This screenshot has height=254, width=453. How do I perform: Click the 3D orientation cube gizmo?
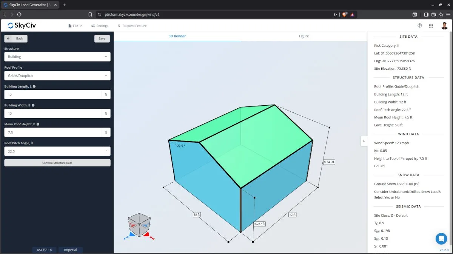pos(139,225)
